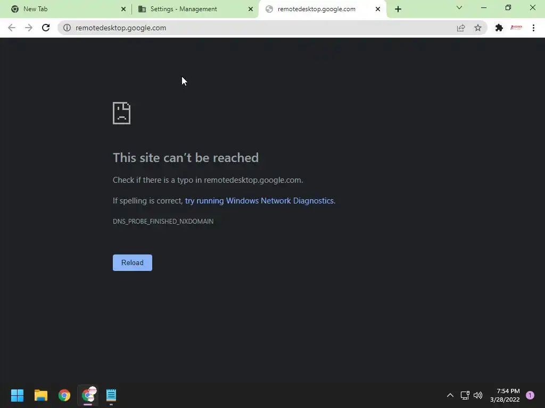Go forward to the next page
This screenshot has height=408, width=545.
[x=29, y=28]
